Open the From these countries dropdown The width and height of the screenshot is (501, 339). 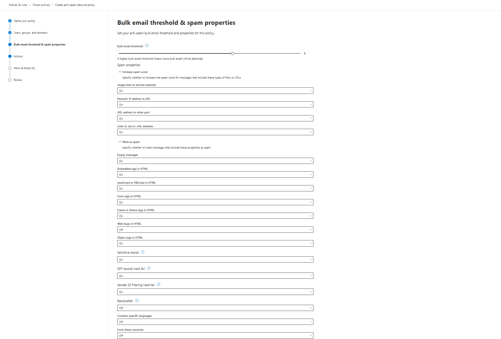coord(215,335)
